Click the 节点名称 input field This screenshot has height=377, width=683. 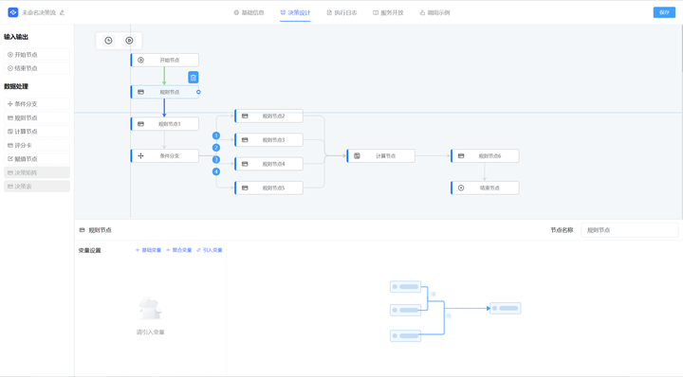(x=630, y=230)
